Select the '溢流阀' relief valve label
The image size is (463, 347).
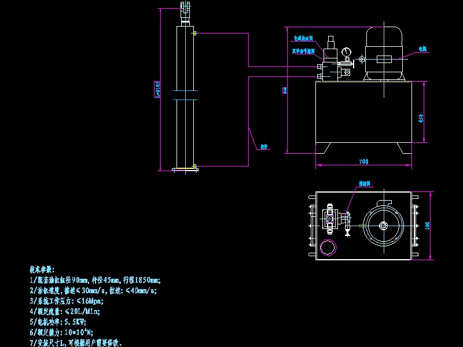point(365,184)
